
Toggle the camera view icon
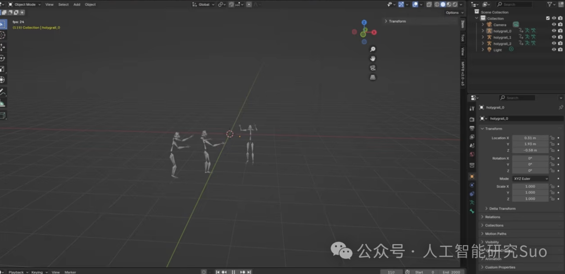pyautogui.click(x=373, y=68)
